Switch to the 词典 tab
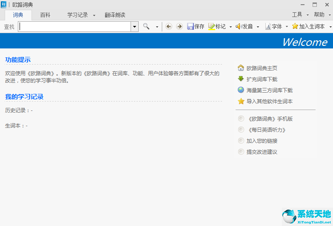 pyautogui.click(x=18, y=15)
